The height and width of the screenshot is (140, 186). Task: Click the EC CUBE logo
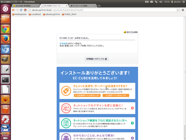131,32
